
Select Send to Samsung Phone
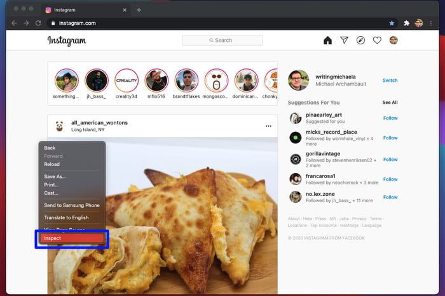point(72,205)
